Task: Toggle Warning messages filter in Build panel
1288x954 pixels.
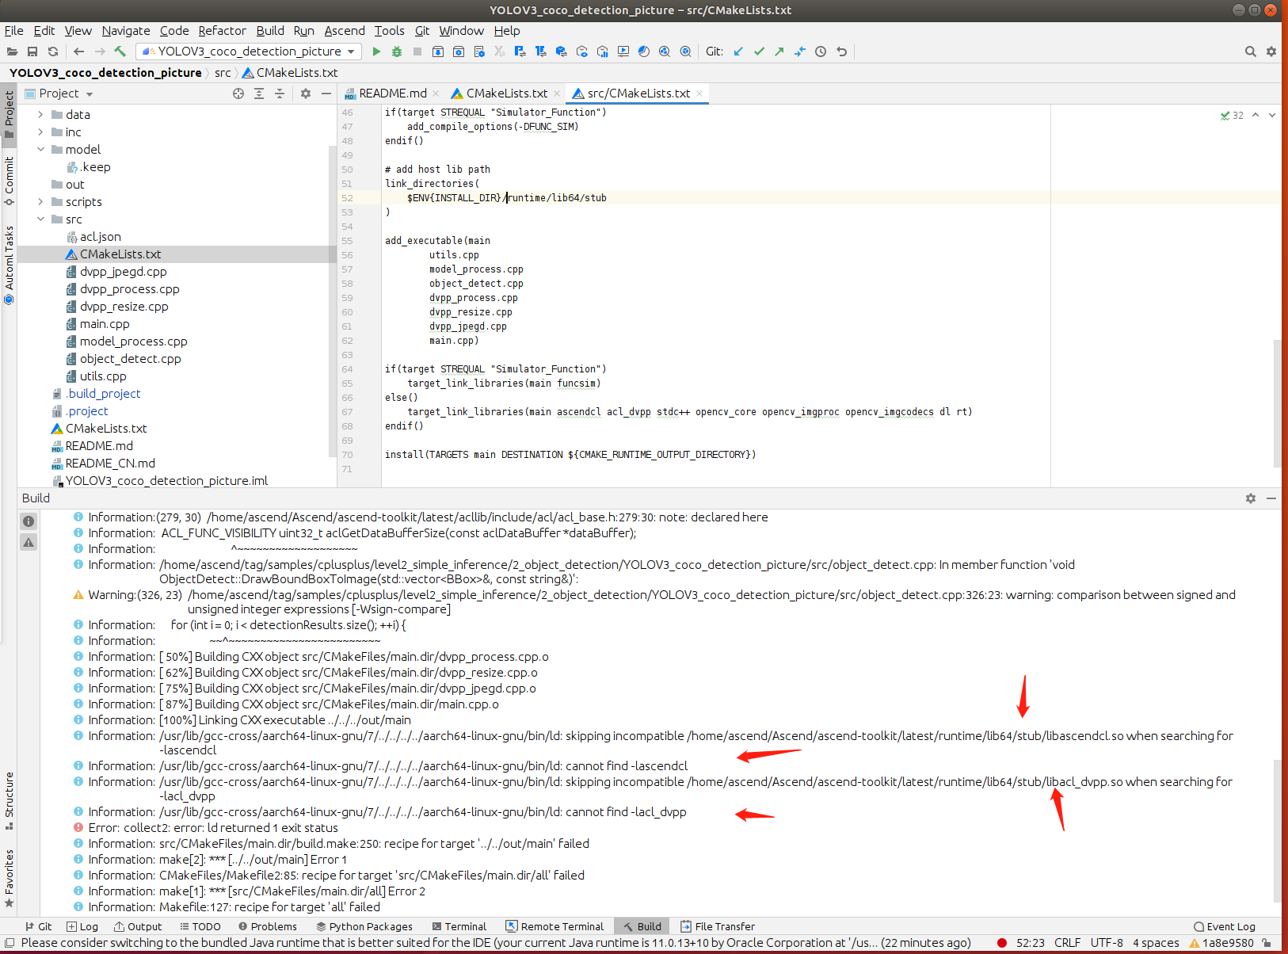Action: tap(29, 542)
